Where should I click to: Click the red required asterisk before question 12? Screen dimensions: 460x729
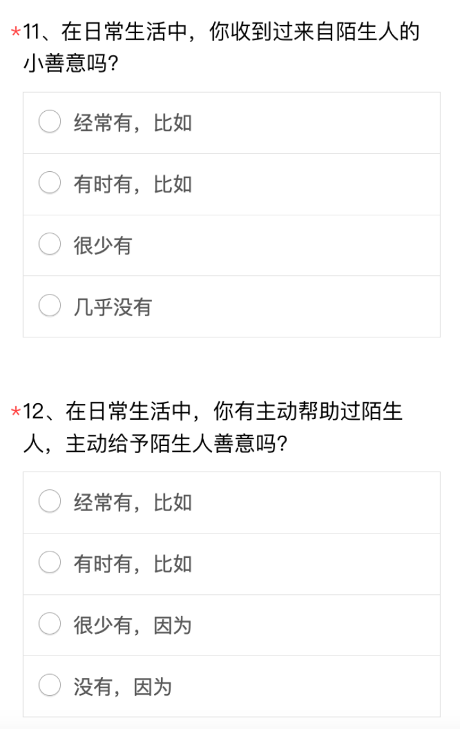click(16, 412)
